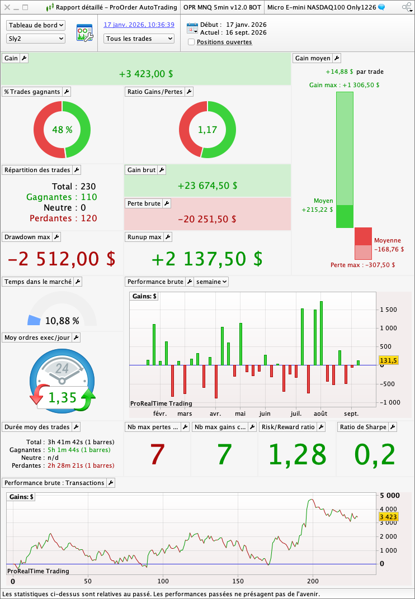Click the 5h 1m 44s winning duration
The image size is (415, 599).
[x=79, y=450]
